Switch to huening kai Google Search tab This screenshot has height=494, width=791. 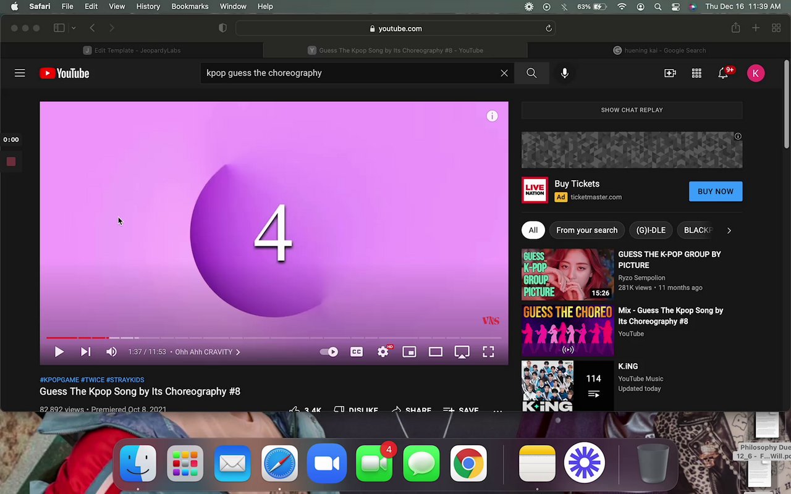pyautogui.click(x=659, y=50)
